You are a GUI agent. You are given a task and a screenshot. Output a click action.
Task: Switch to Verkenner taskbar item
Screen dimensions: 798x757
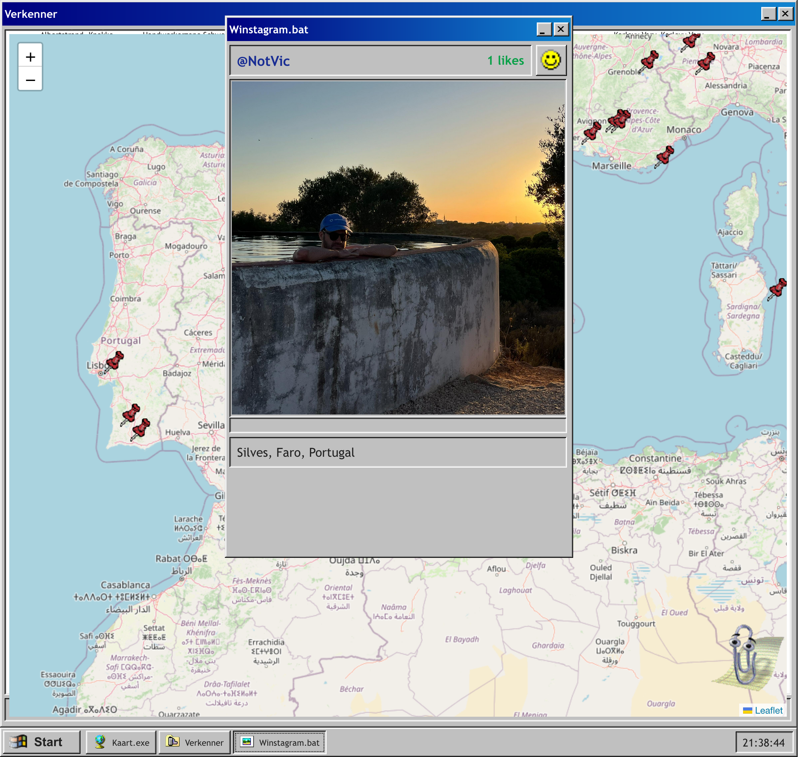(195, 742)
